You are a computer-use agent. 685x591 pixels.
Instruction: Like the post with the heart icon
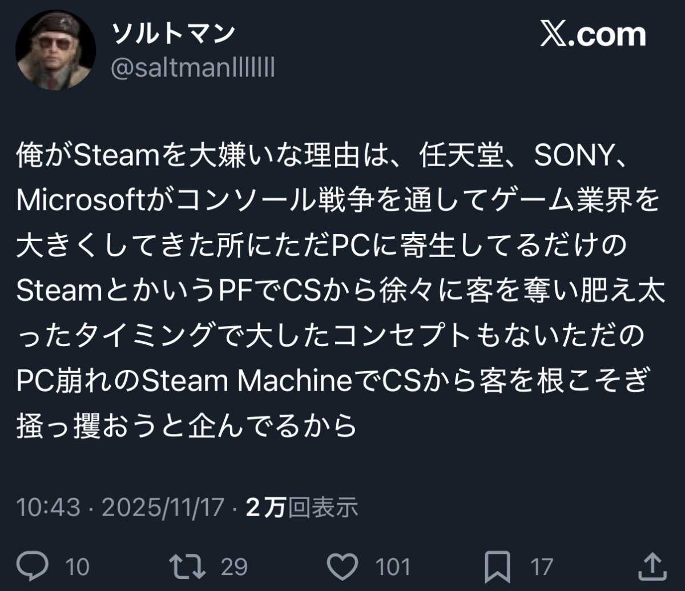344,566
